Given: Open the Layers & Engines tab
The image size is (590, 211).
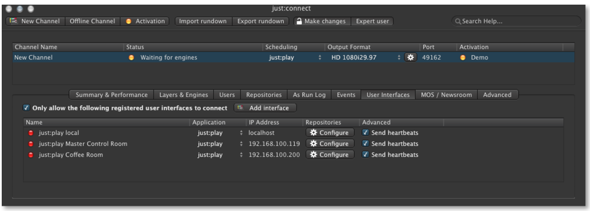Looking at the screenshot, I should coord(184,95).
